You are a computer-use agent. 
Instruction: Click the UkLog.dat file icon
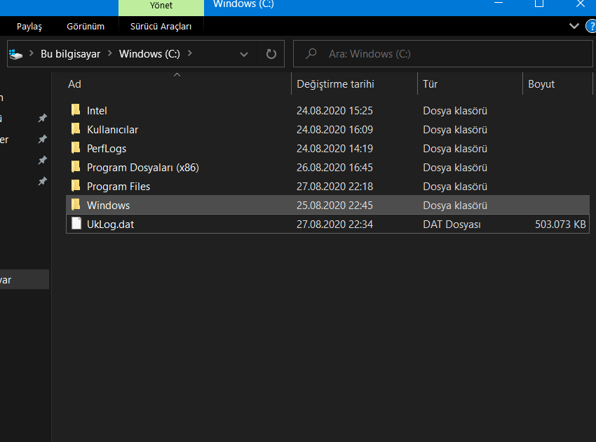[76, 224]
